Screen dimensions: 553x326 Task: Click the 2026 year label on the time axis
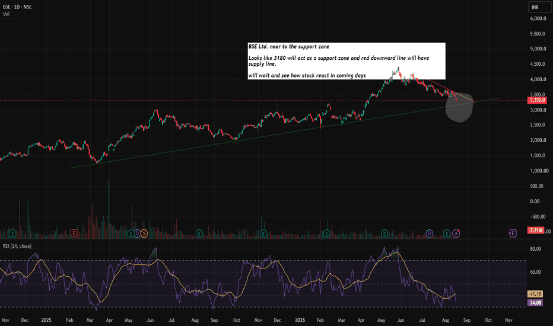300,320
